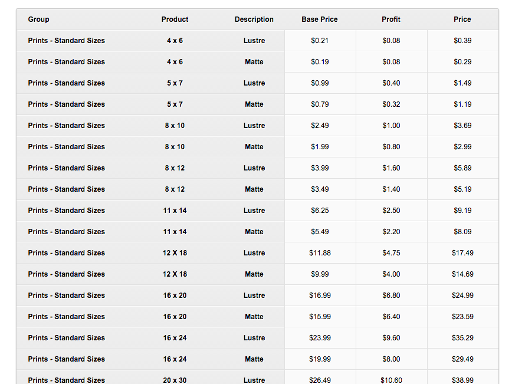Image resolution: width=512 pixels, height=384 pixels.
Task: Click Lustre description in 11 x 14 row
Action: click(254, 210)
